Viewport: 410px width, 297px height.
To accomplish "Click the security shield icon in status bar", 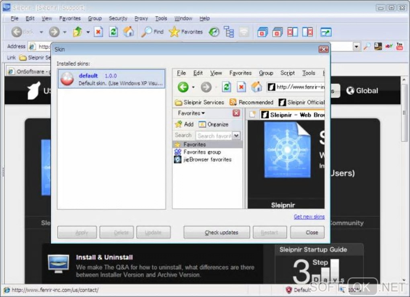I will 289,290.
